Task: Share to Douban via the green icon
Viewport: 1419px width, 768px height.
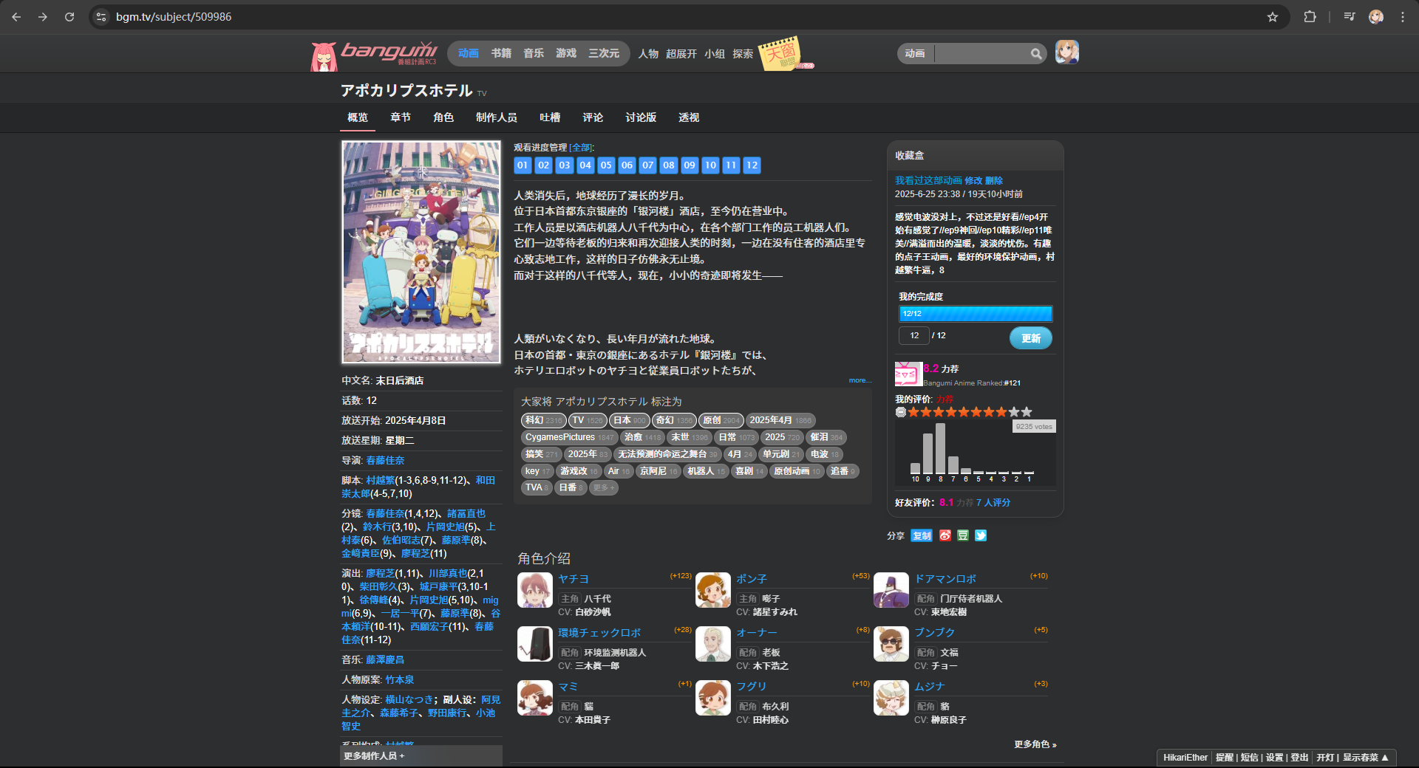Action: pyautogui.click(x=963, y=535)
